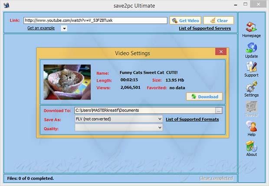
Task: Open List of Supported Servers link
Action: click(x=205, y=28)
